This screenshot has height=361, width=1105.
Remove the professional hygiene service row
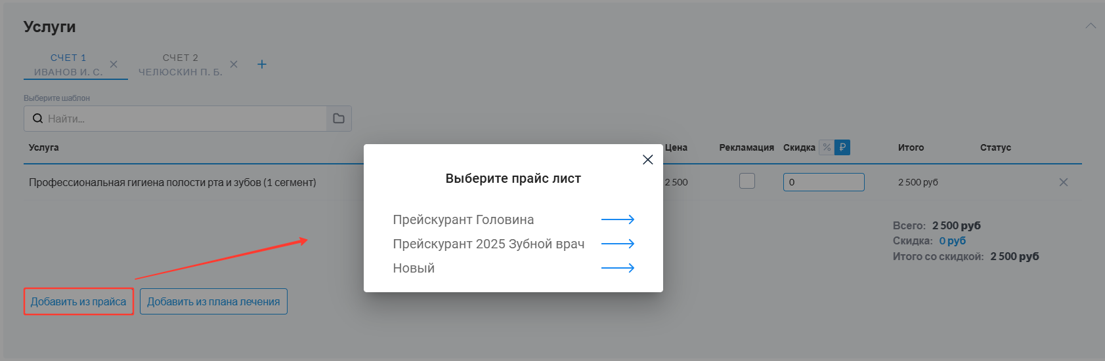[1064, 182]
